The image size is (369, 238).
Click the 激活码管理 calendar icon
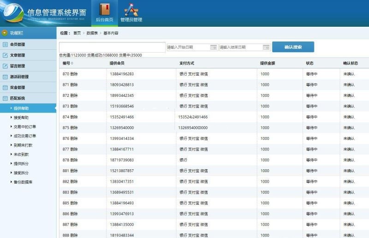tap(5, 77)
